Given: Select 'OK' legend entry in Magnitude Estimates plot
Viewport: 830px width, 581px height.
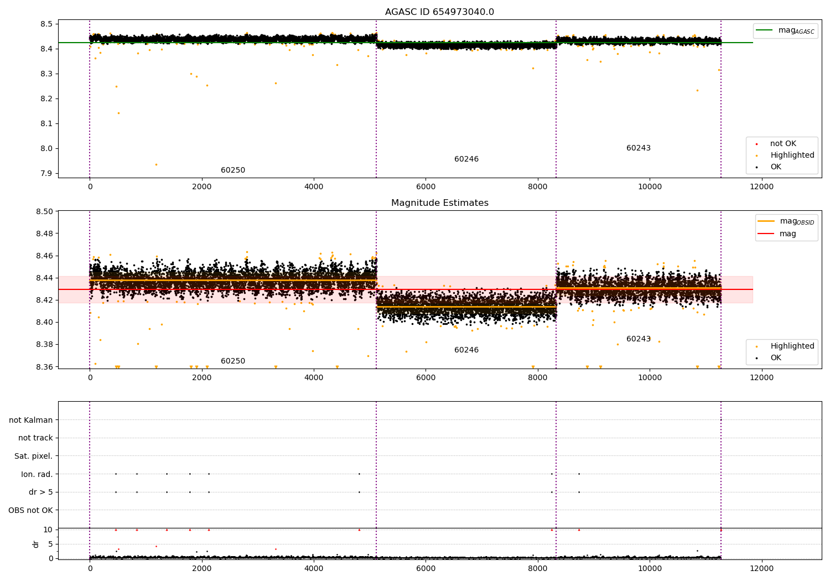Looking at the screenshot, I should (776, 358).
